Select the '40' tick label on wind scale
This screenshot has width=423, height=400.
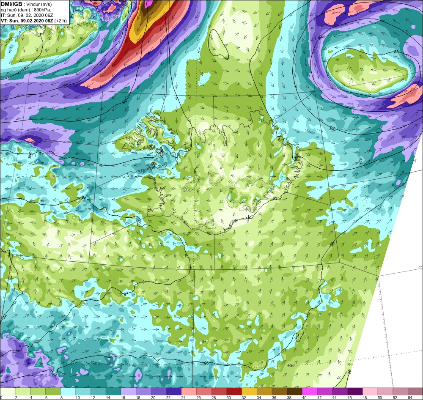pyautogui.click(x=304, y=397)
